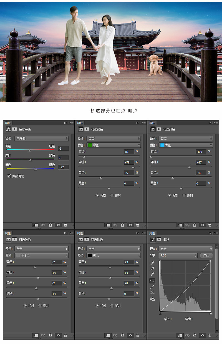Open the Color Balance panel flyout menu
The image size is (222, 344).
coord(72,123)
